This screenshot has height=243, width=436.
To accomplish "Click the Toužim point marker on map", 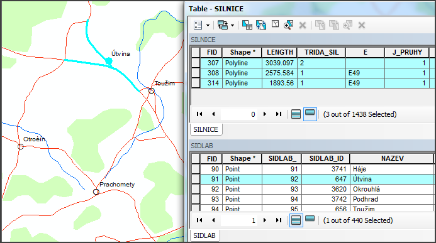I will pos(151,90).
